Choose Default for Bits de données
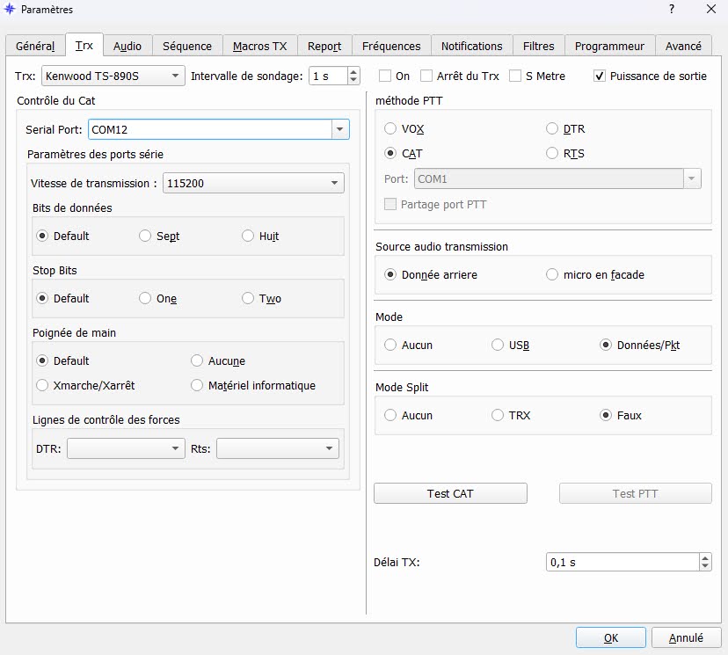Image resolution: width=728 pixels, height=655 pixels. (x=42, y=236)
